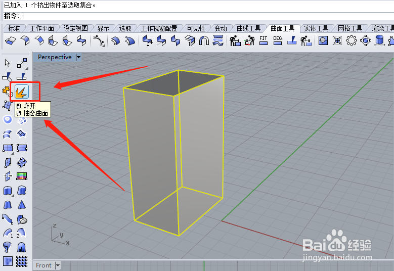Switch to the 工作视窗配置 tab
The height and width of the screenshot is (271, 394).
[159, 28]
